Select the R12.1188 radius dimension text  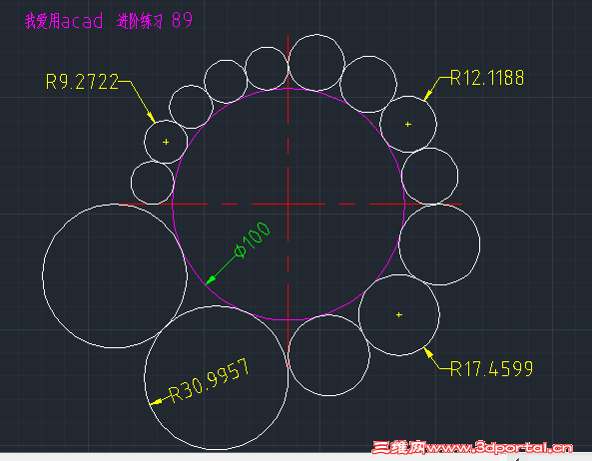487,78
